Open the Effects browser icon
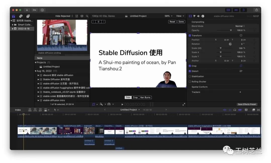The width and height of the screenshot is (271, 163). 253,110
